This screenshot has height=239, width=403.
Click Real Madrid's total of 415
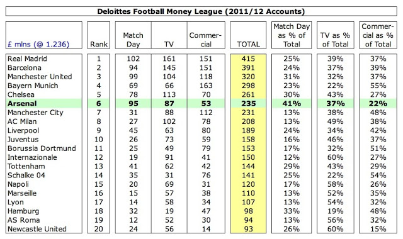(248, 58)
